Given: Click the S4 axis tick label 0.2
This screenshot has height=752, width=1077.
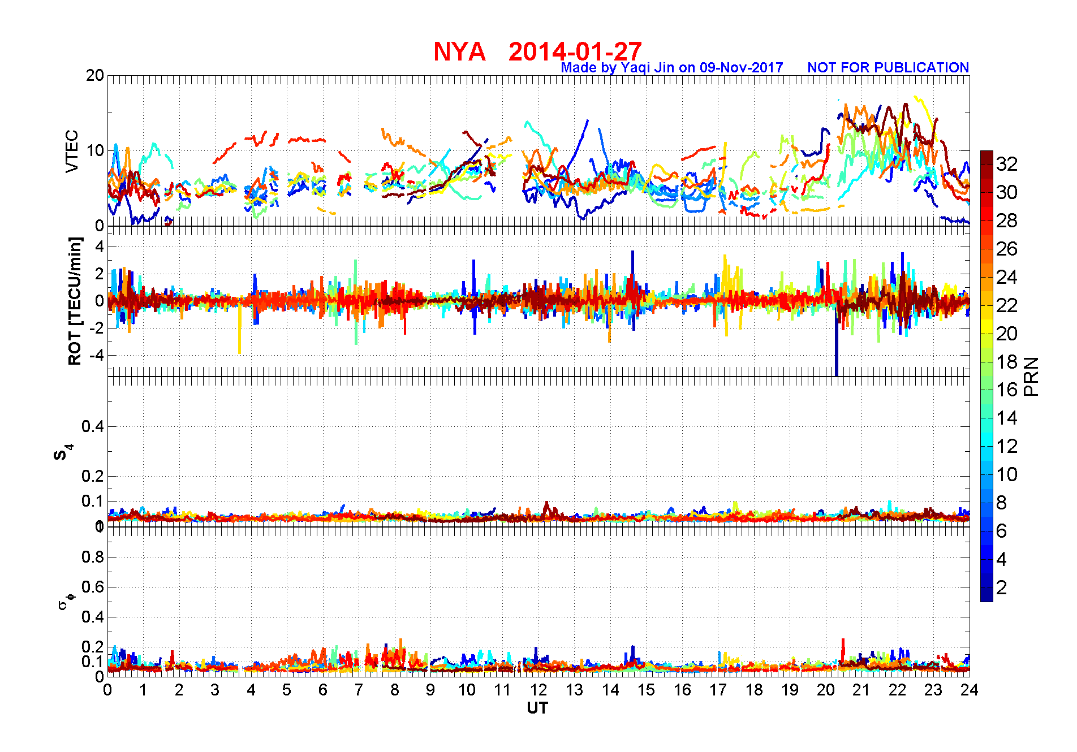Looking at the screenshot, I should click(93, 476).
